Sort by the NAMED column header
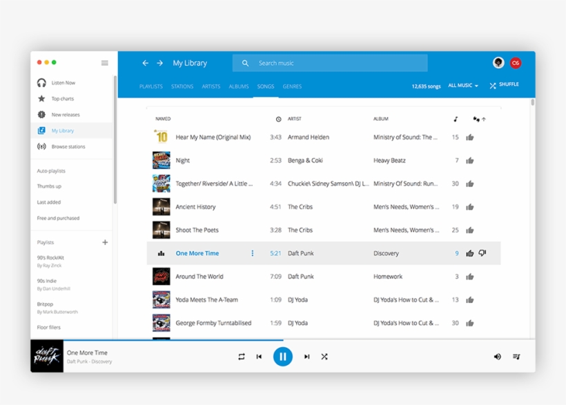Image resolution: width=566 pixels, height=405 pixels. tap(163, 119)
